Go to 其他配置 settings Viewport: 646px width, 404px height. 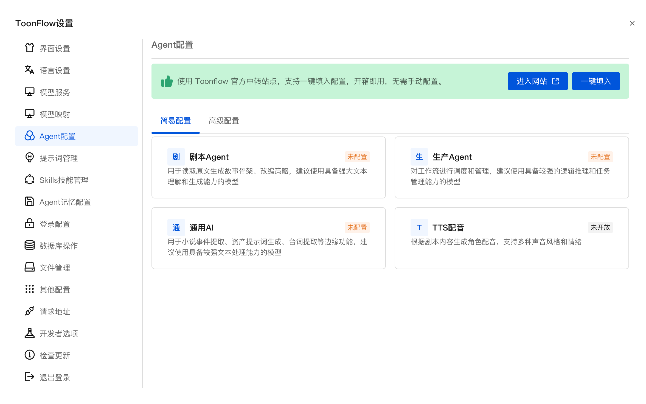click(77, 290)
